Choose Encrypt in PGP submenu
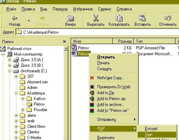 click(157, 129)
